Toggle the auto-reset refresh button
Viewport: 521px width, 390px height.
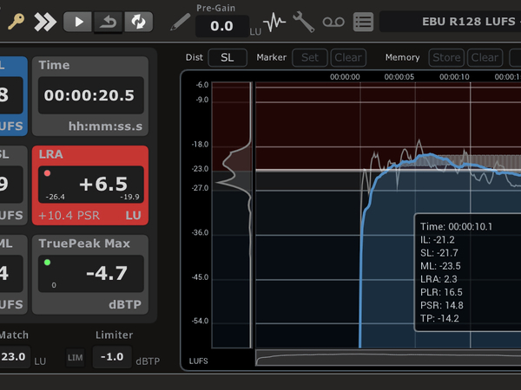tap(137, 21)
